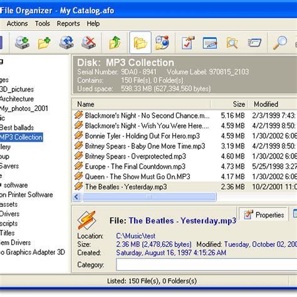Click the Listed: 150 File(s) status bar text
The image size is (297, 297).
pyautogui.click(x=152, y=281)
